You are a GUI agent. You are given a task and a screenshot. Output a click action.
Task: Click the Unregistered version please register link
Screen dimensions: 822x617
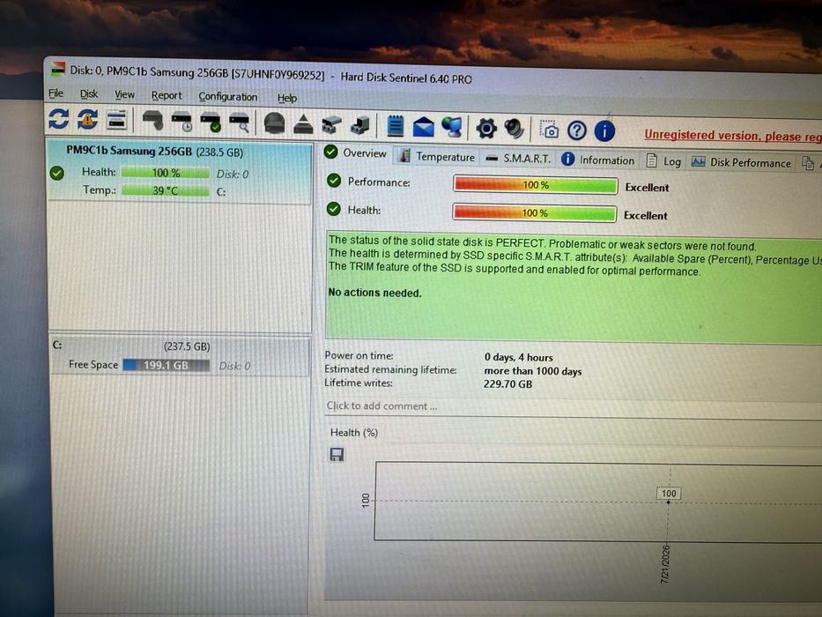coord(733,136)
